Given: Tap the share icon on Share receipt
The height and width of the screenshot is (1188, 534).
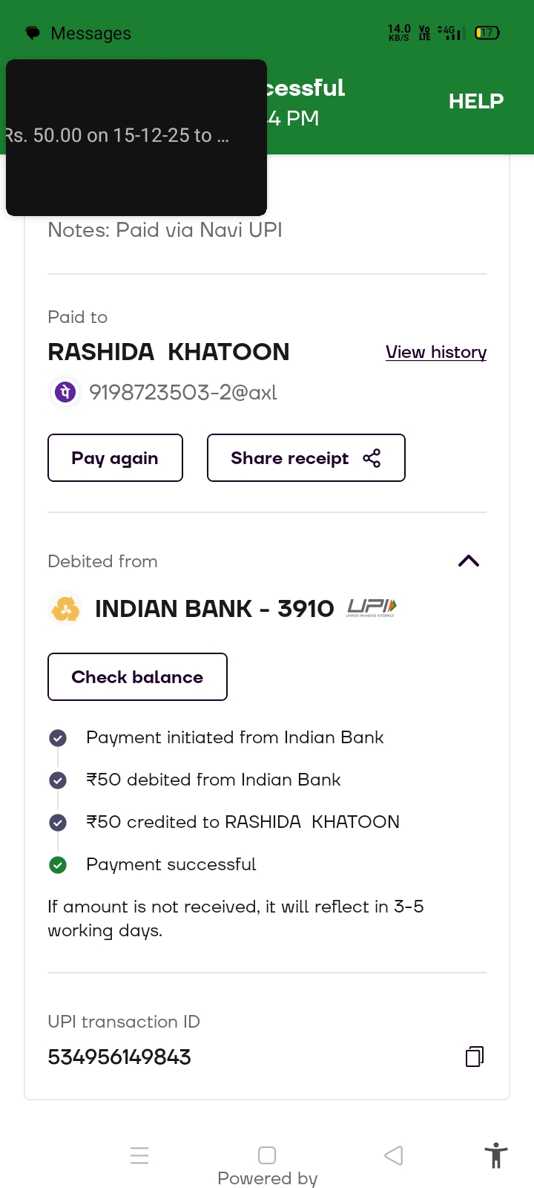Looking at the screenshot, I should [x=372, y=458].
